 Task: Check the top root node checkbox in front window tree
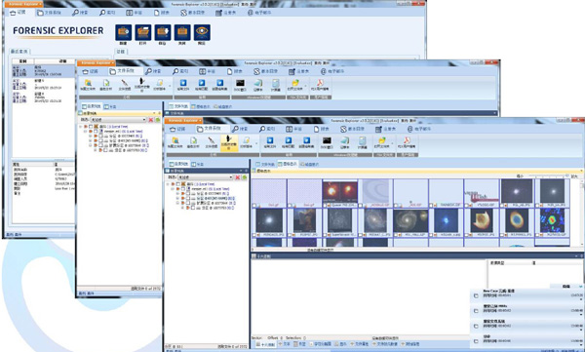178,184
